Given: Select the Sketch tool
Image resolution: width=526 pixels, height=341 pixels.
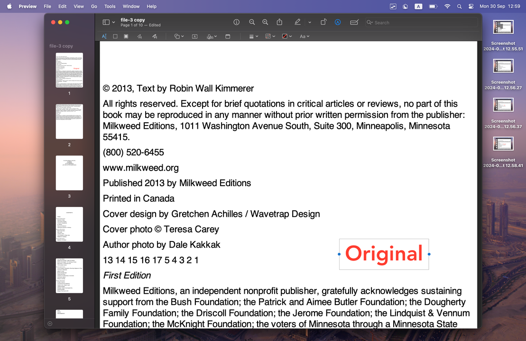Looking at the screenshot, I should [139, 36].
